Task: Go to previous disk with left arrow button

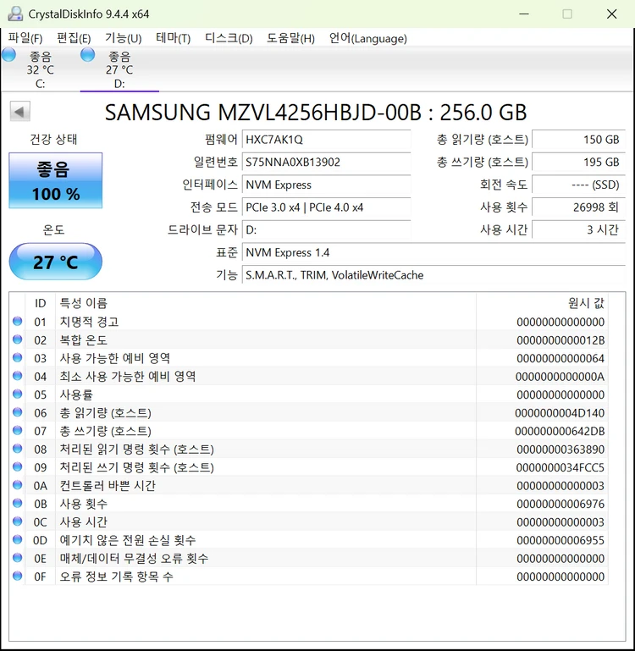Action: point(20,111)
